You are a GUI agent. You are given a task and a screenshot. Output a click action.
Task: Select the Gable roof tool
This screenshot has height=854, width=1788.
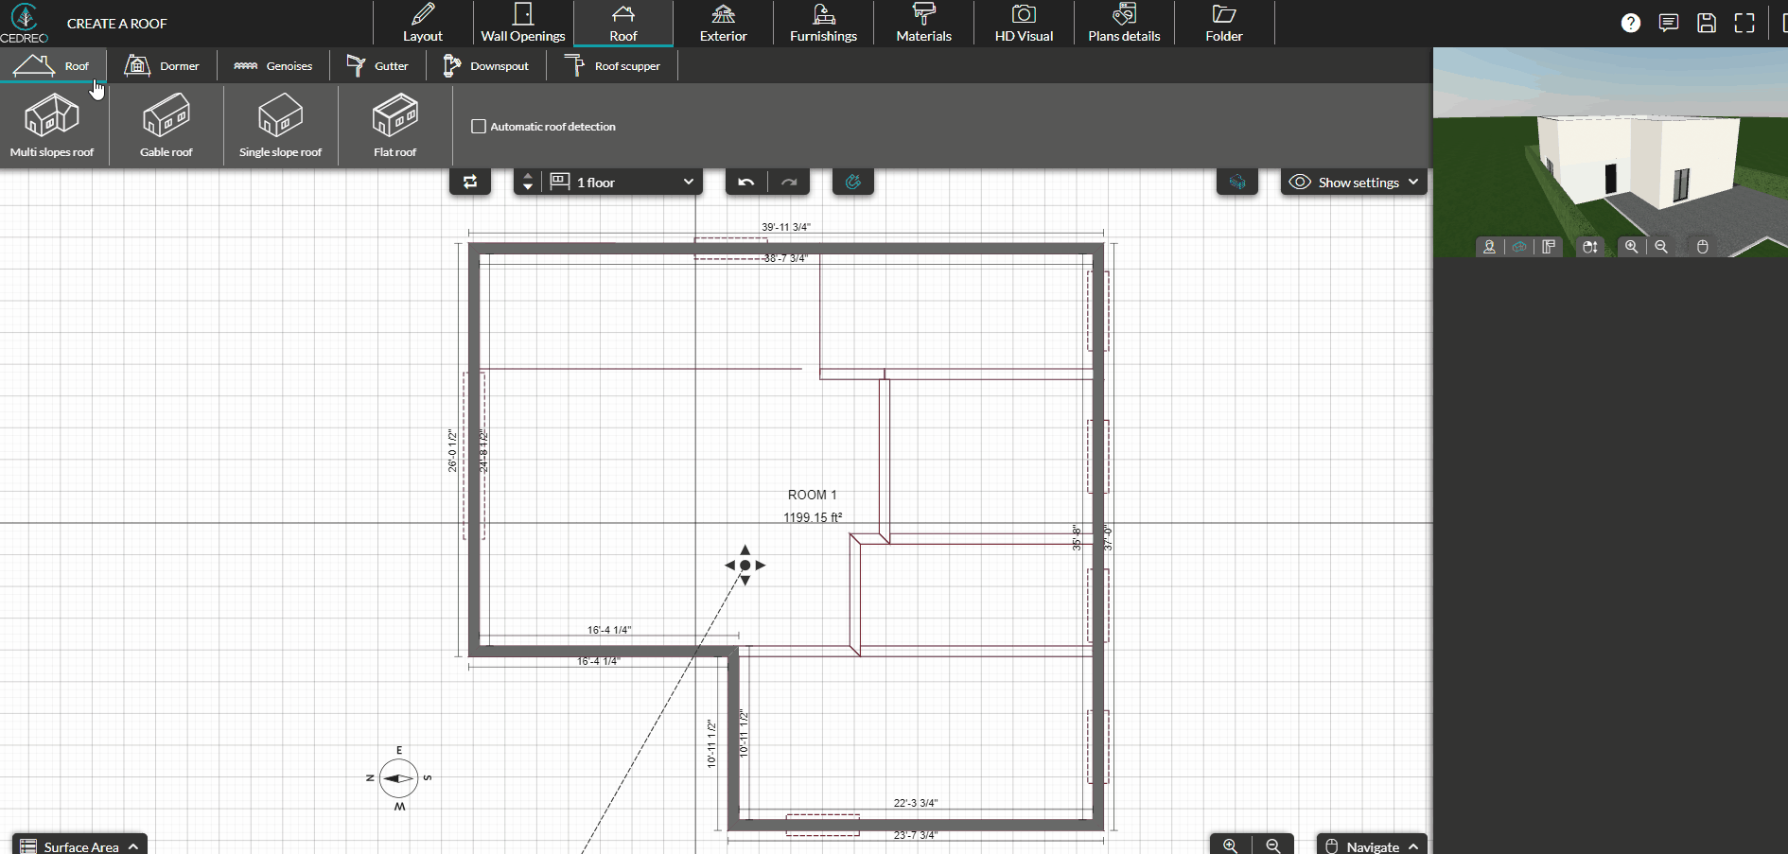point(166,124)
